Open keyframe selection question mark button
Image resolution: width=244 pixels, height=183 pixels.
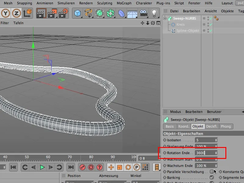click(x=99, y=167)
